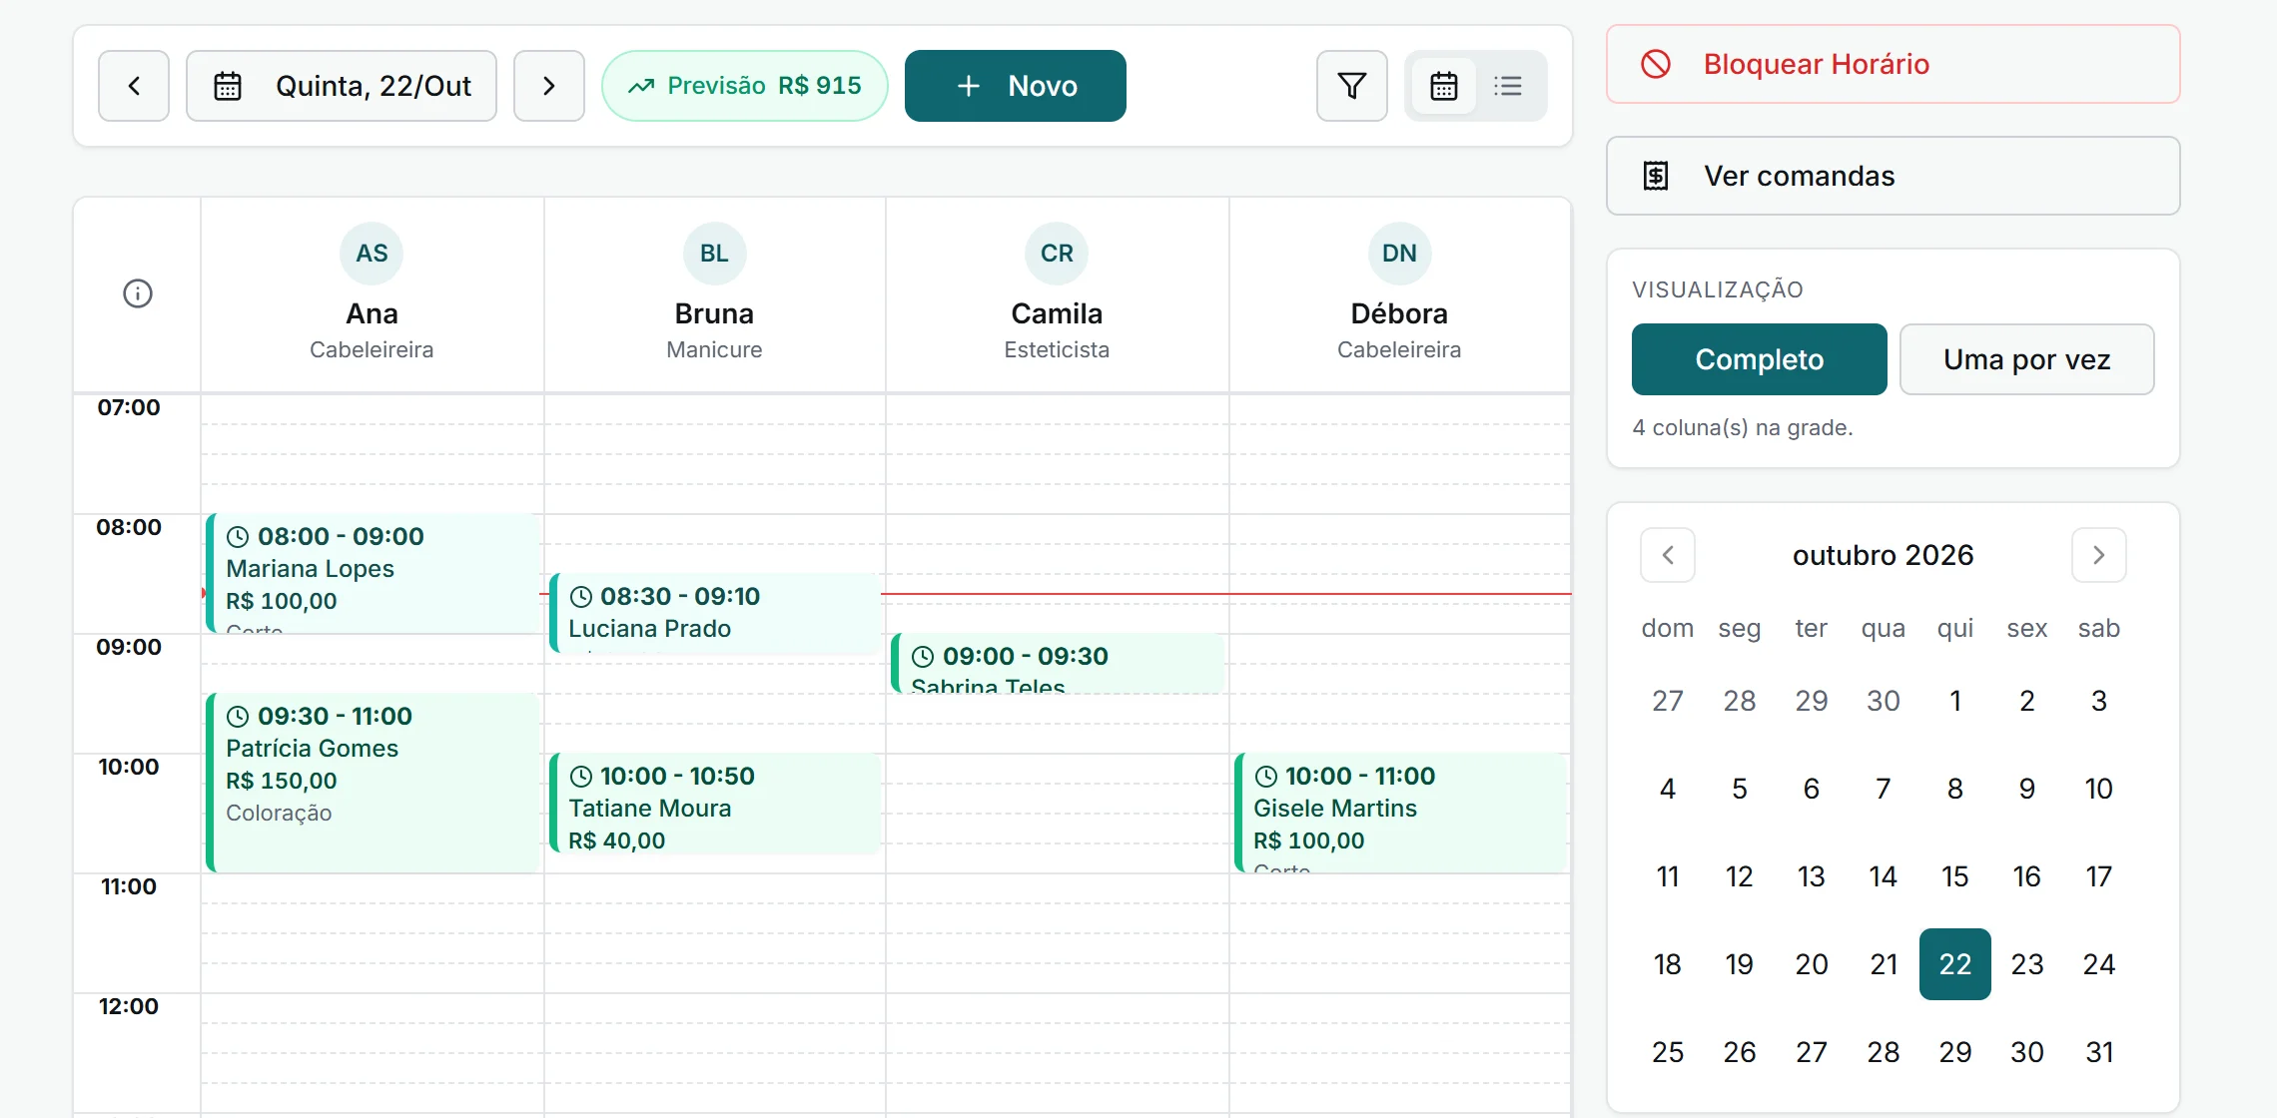
Task: Click the Previsão R$ 915 badge
Action: [x=744, y=86]
